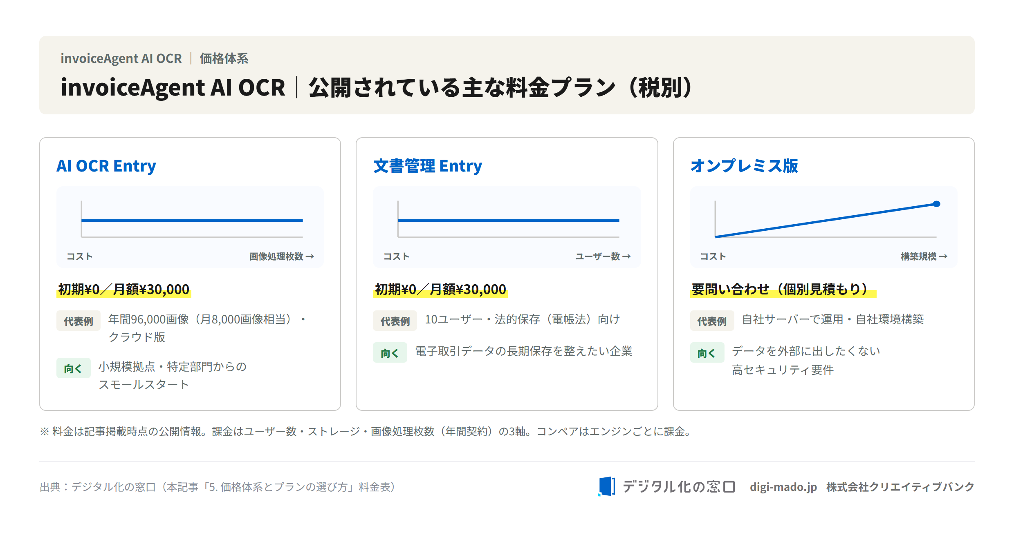This screenshot has height=535, width=1014.
Task: Click the flat-line chart in AI OCR Entry
Action: 190,227
